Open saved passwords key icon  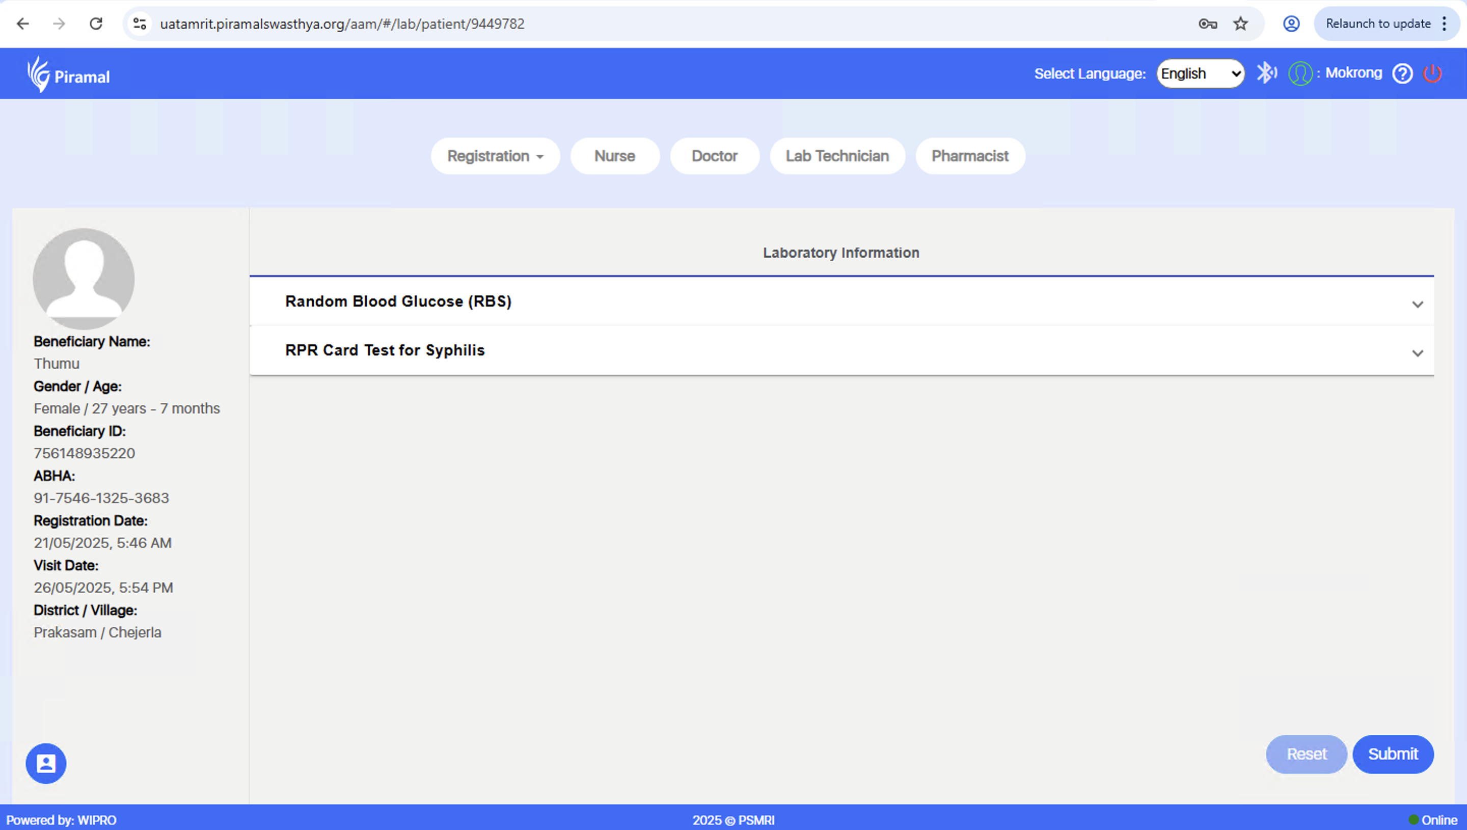coord(1208,24)
